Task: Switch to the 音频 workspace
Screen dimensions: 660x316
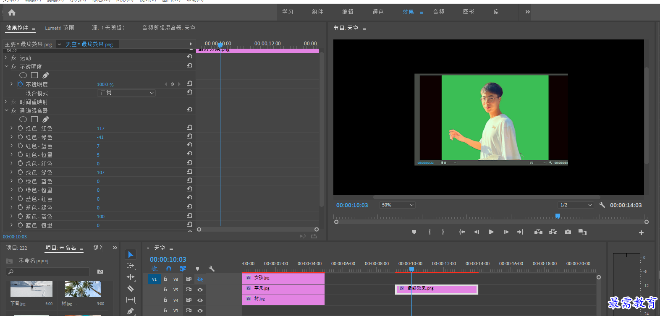Action: tap(438, 12)
